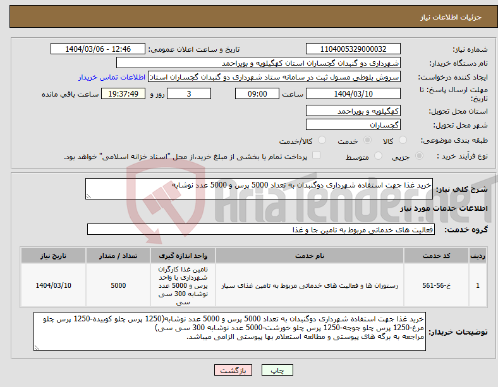Select the کالا/خدمت radio button
Image resolution: width=498 pixels, height=387 pixels.
tap(322, 140)
